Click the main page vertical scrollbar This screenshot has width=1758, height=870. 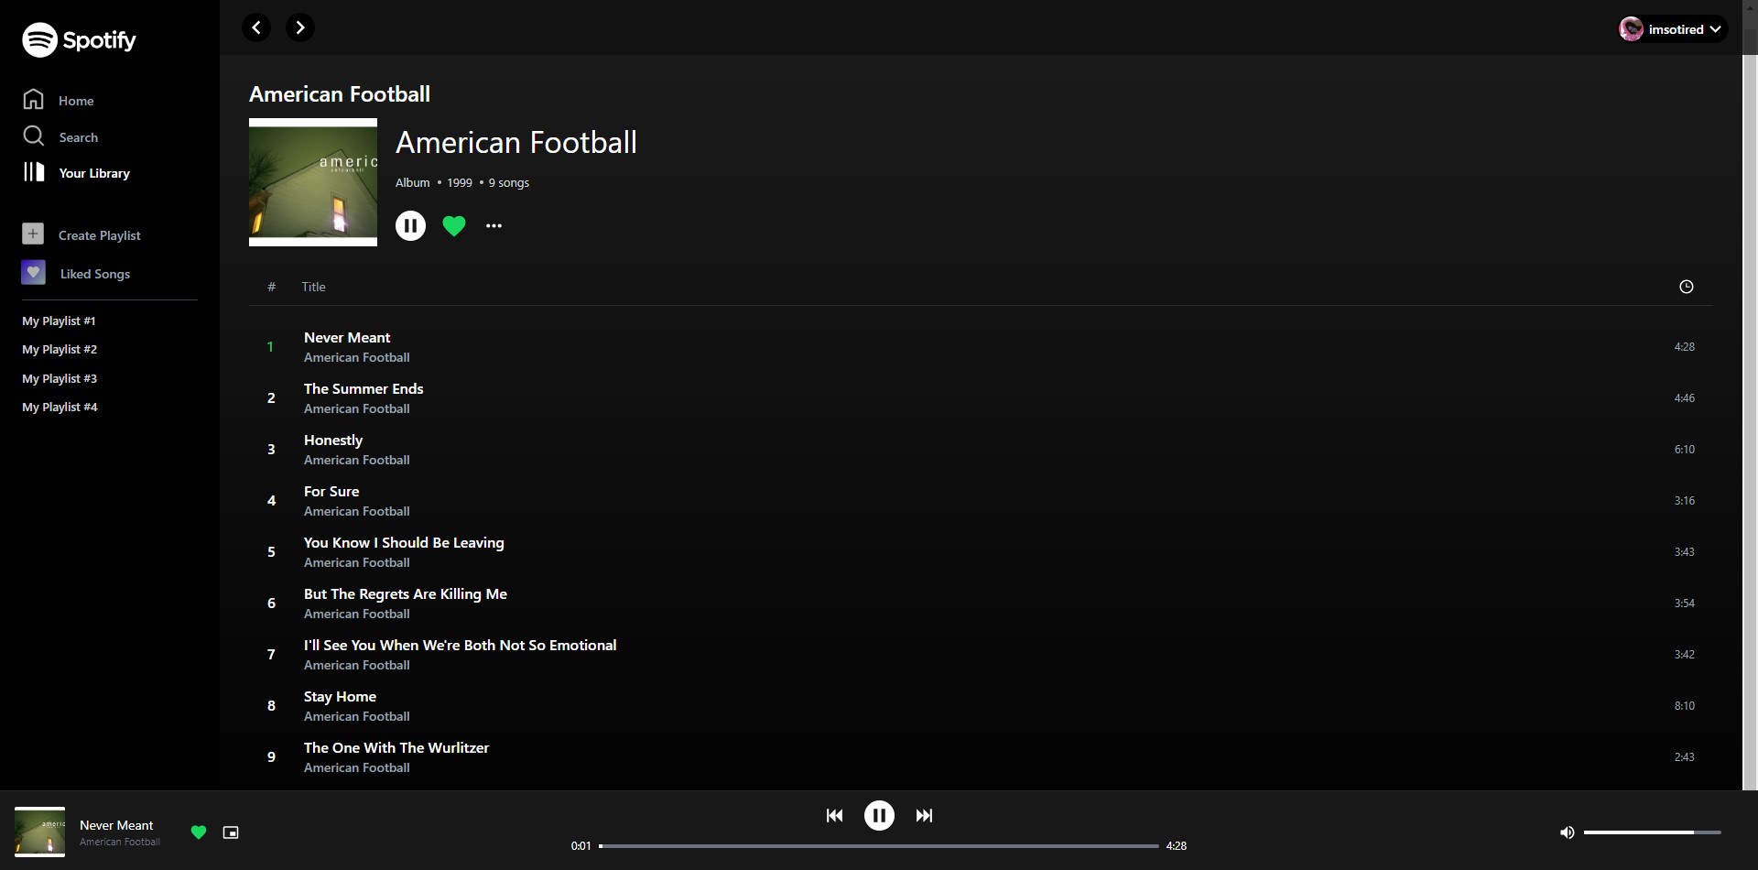(x=1750, y=421)
